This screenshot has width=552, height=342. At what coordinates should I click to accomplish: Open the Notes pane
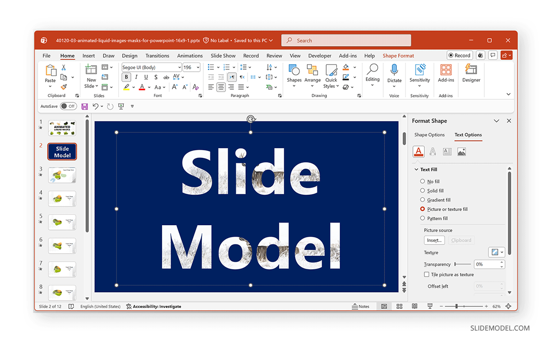[x=361, y=306]
